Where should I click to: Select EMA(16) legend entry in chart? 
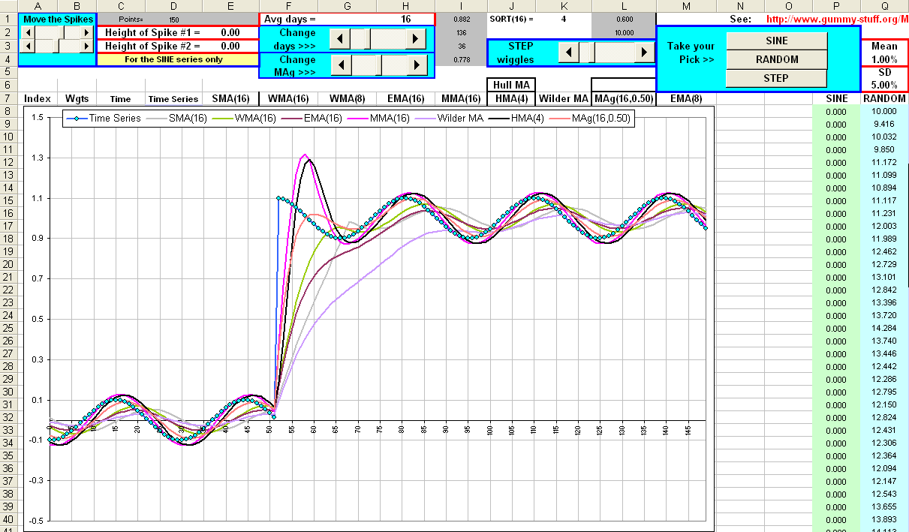(x=311, y=118)
